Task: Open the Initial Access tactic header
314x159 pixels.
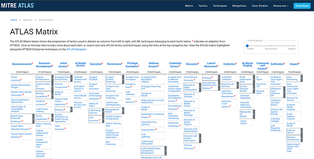Action: pos(63,65)
